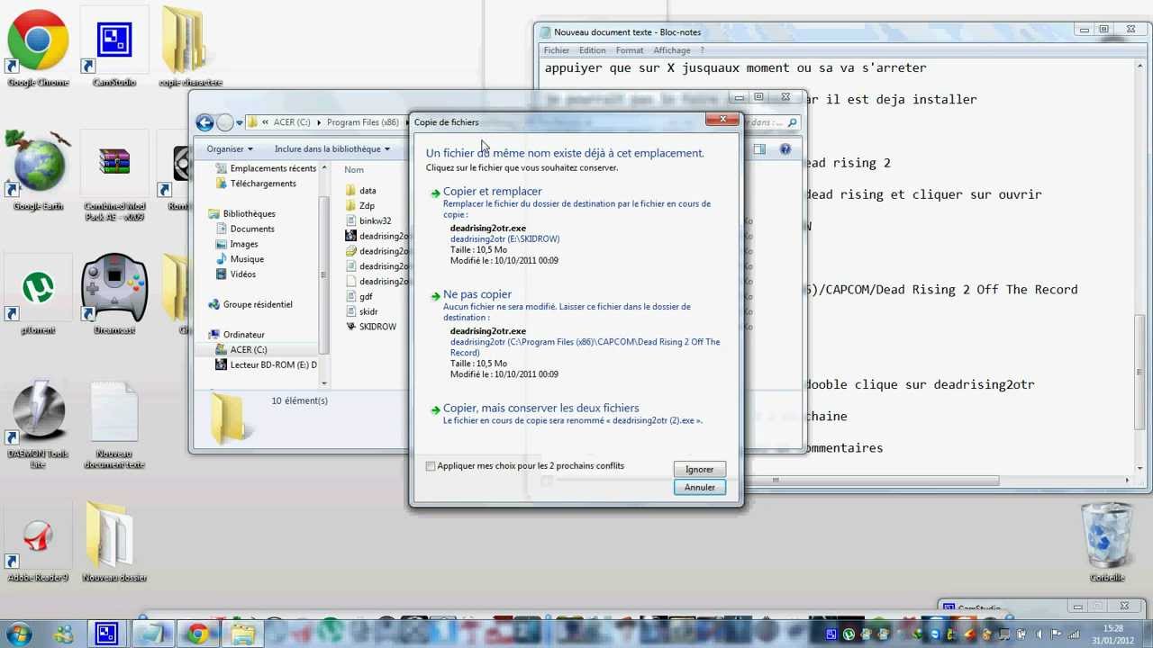
Task: Open Fichier menu in Bloc-notes
Action: (x=557, y=50)
